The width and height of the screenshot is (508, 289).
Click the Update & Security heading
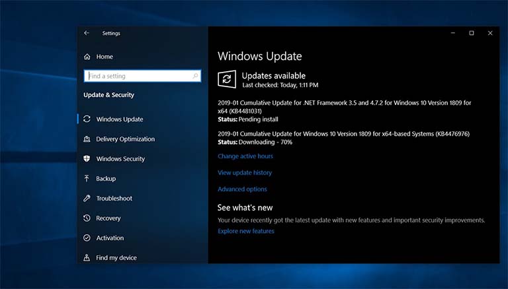(x=108, y=95)
